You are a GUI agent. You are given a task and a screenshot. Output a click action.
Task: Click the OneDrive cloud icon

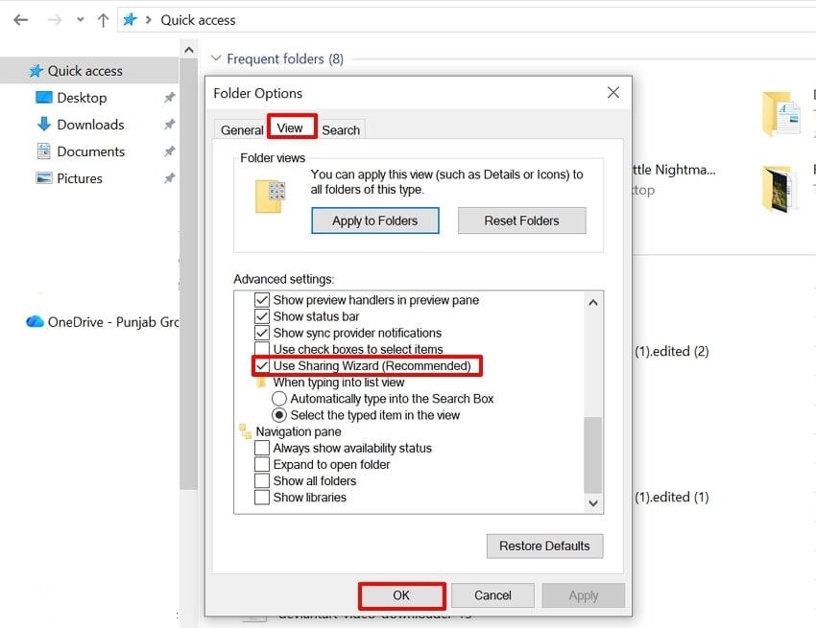coord(34,322)
